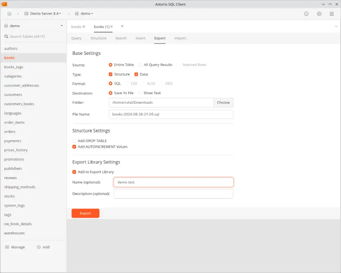Screen dimensions: 341x273
Task: Open the customers table
Action: pyautogui.click(x=33, y=95)
